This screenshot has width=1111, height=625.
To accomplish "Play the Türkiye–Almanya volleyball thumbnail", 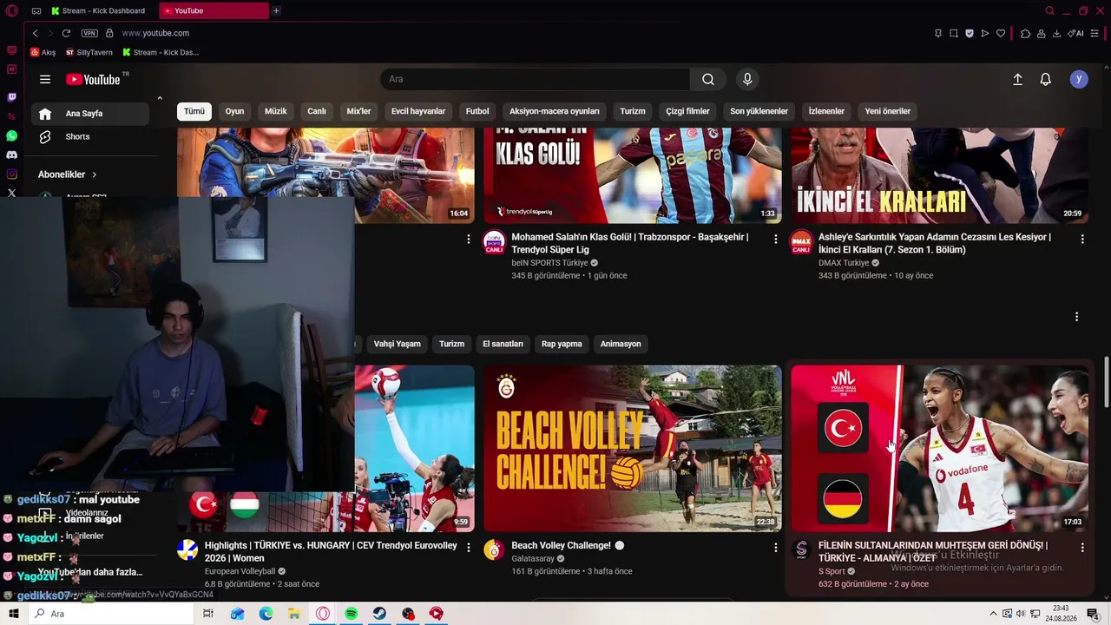I will pos(939,448).
